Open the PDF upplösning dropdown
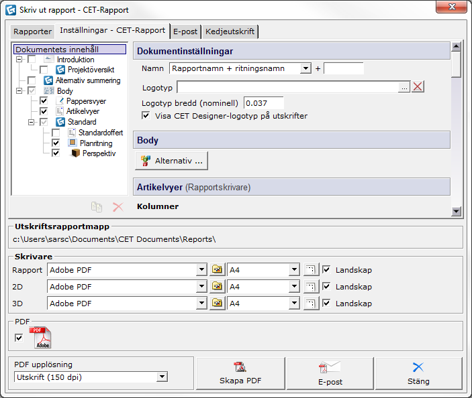 click(x=161, y=377)
